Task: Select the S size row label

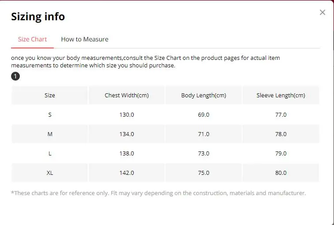Action: point(50,115)
